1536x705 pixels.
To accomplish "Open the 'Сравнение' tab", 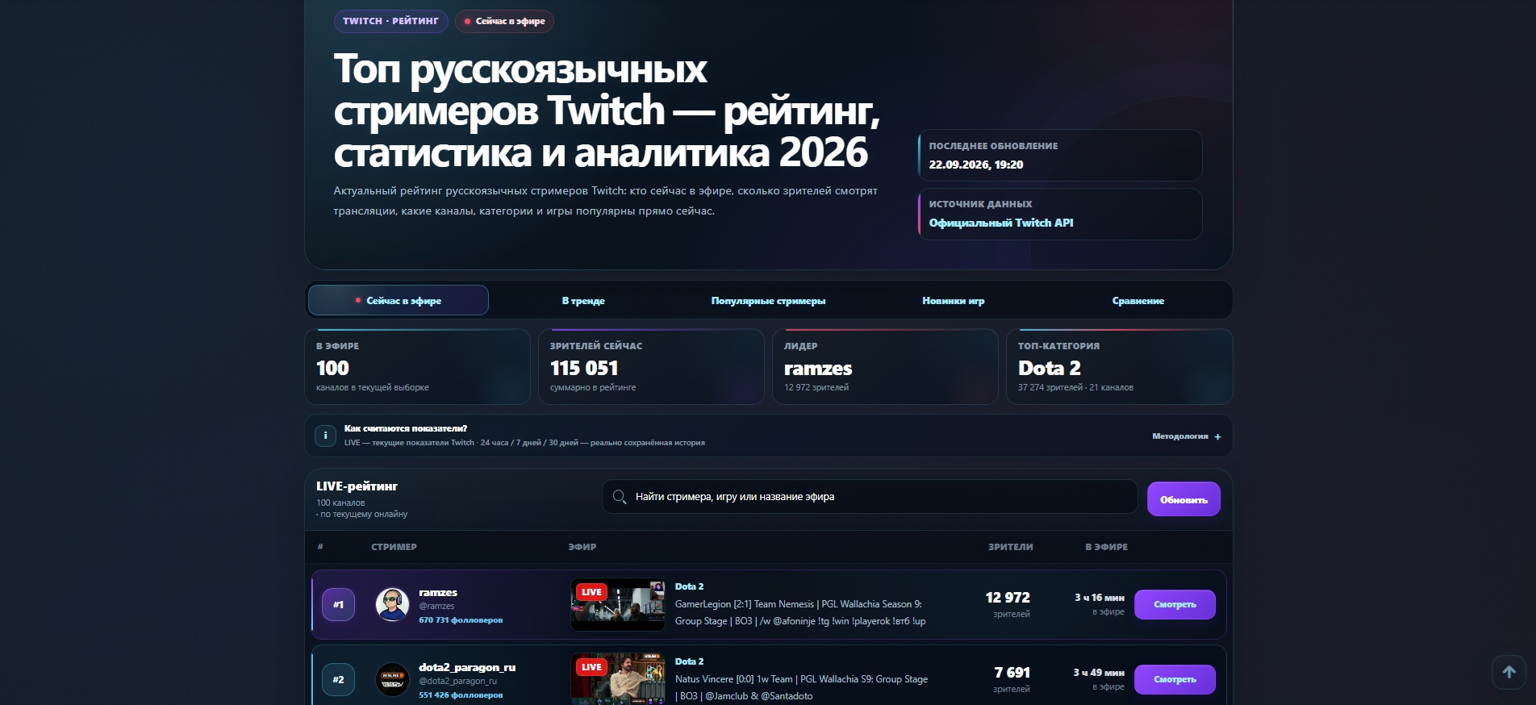I will [x=1138, y=301].
